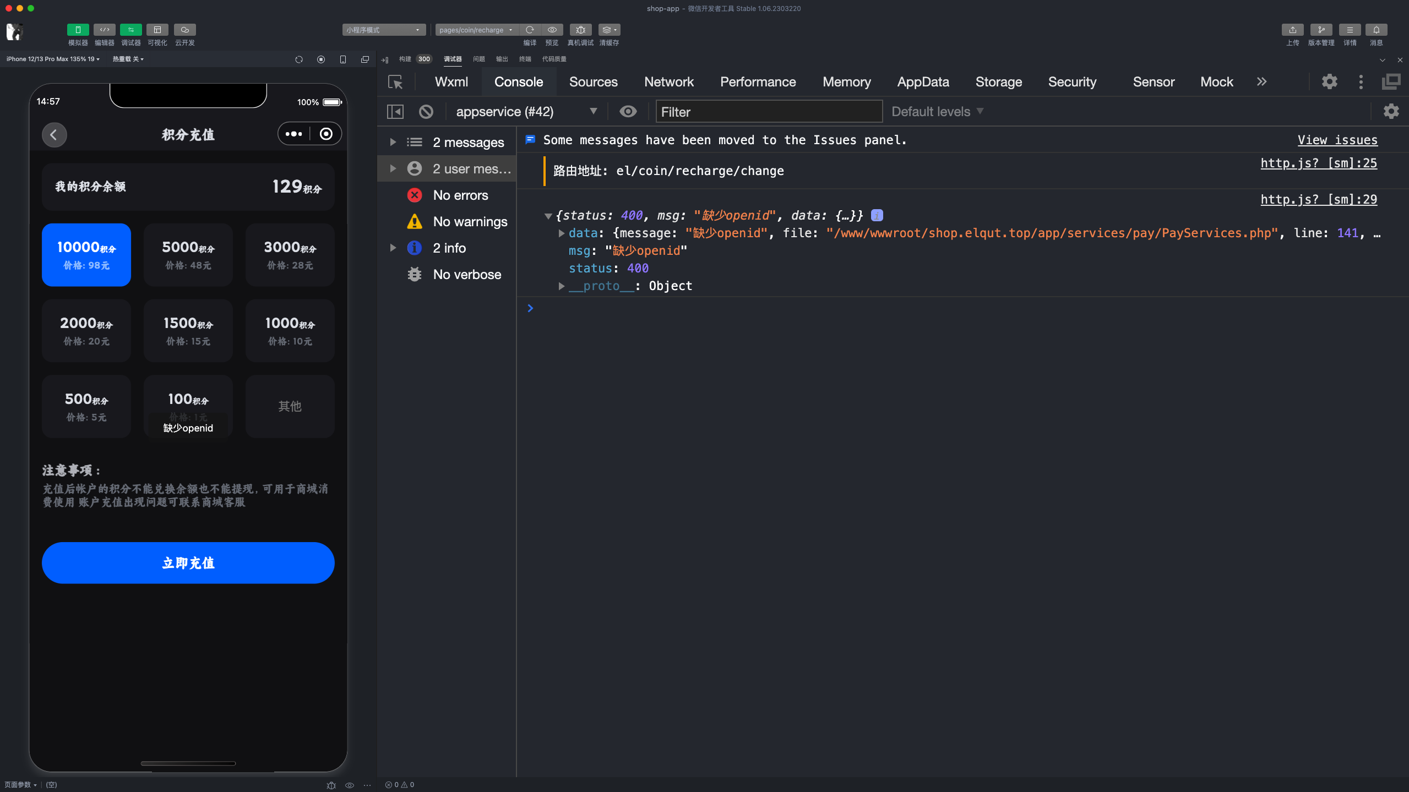
Task: Open the Storage tab
Action: coord(999,82)
